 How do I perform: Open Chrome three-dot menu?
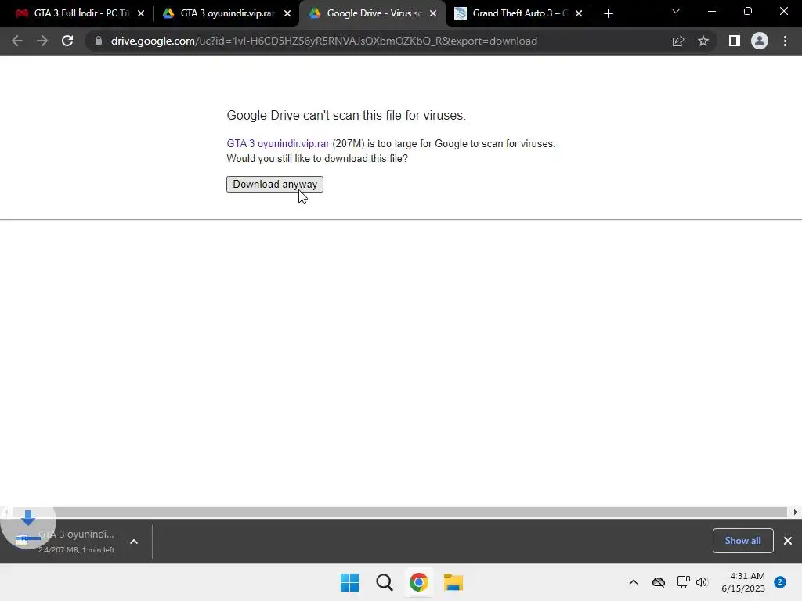pyautogui.click(x=785, y=41)
